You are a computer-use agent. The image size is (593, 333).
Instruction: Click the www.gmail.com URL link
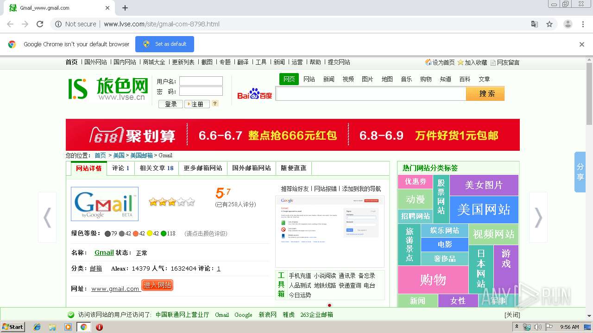click(x=115, y=289)
